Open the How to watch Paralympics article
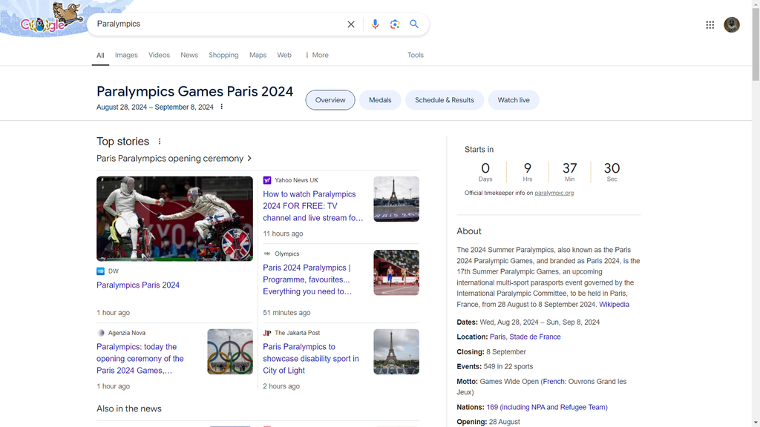The image size is (760, 427). pyautogui.click(x=313, y=206)
